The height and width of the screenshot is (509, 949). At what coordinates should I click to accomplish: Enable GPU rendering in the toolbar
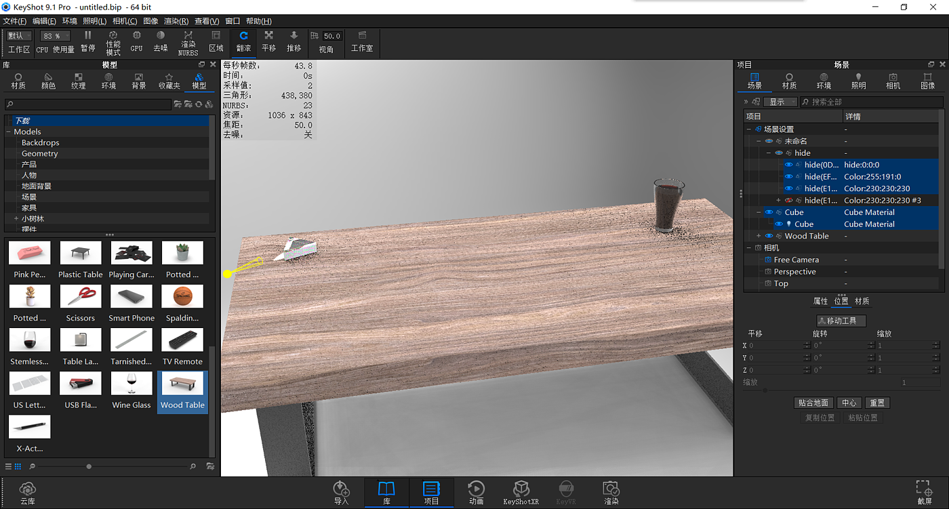[136, 41]
